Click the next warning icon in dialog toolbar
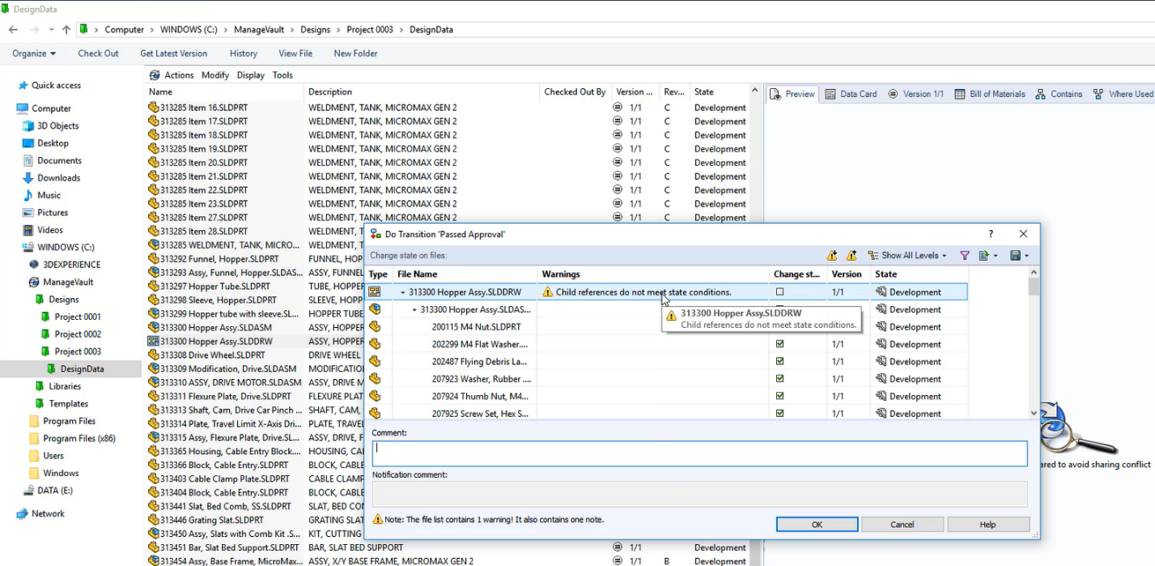The width and height of the screenshot is (1155, 566). [832, 256]
